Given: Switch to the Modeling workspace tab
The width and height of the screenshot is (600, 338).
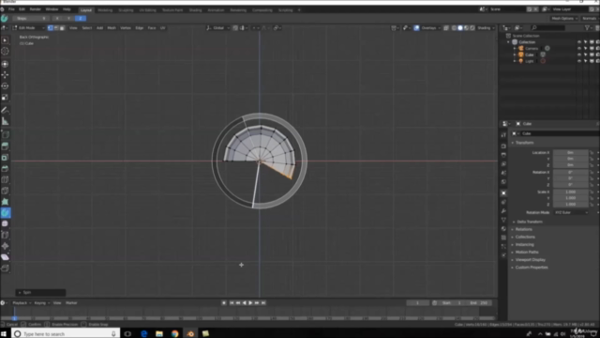Looking at the screenshot, I should (x=105, y=10).
